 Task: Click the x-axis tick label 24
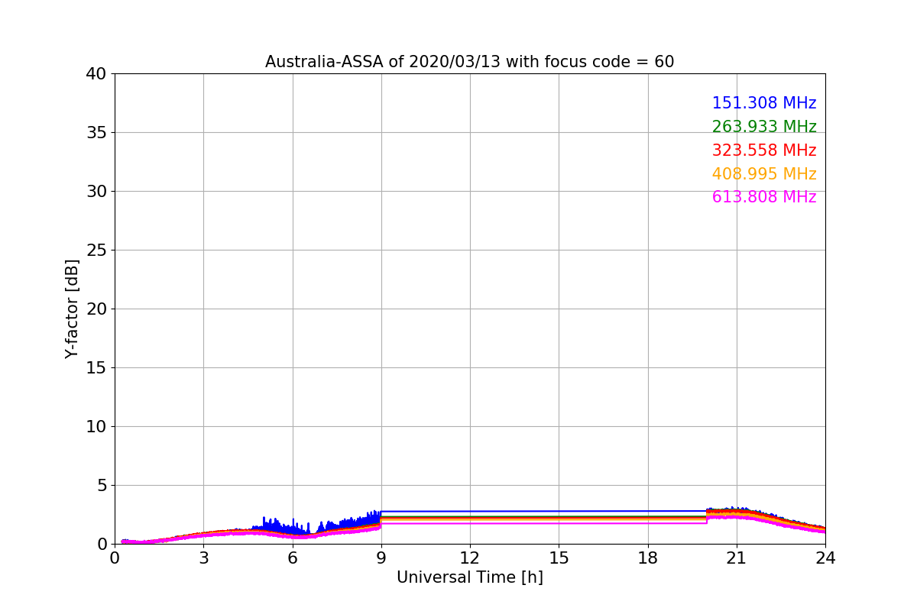(825, 558)
